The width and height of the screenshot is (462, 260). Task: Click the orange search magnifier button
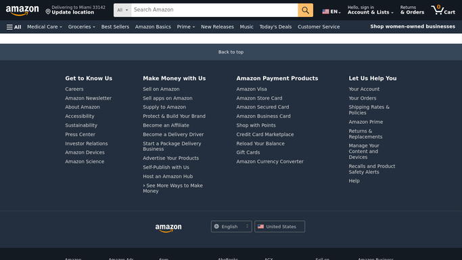[305, 10]
